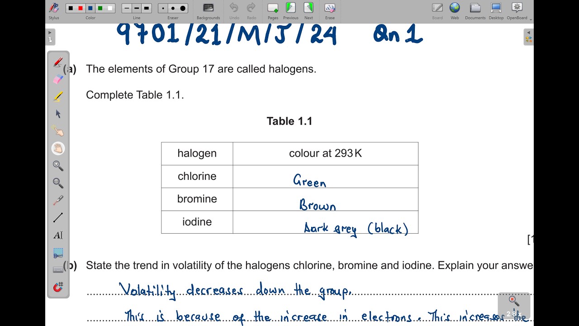Select the Scroll page hand tool
Screen dimensions: 579x326
[x=58, y=148]
